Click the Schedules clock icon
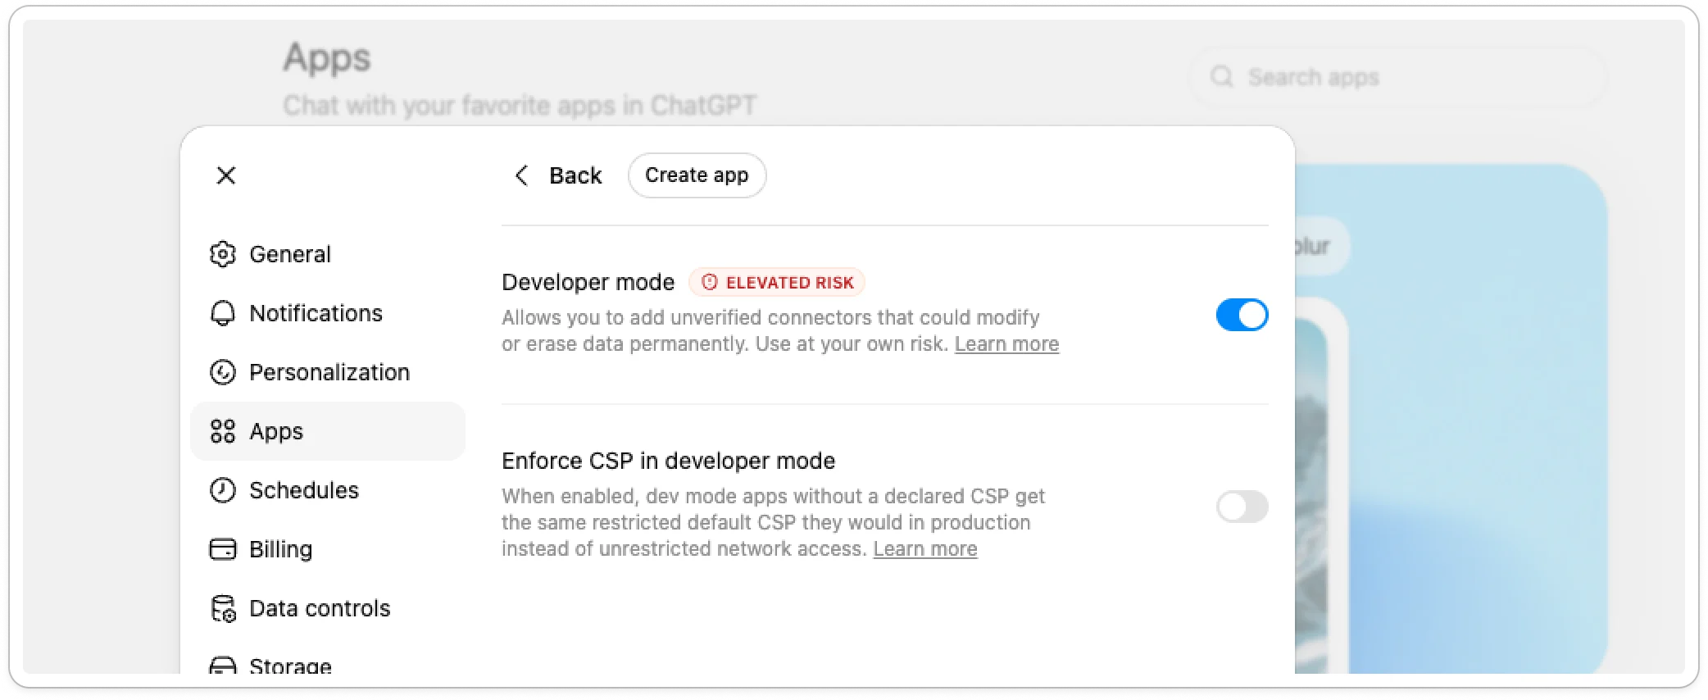This screenshot has height=700, width=1708. pyautogui.click(x=223, y=490)
